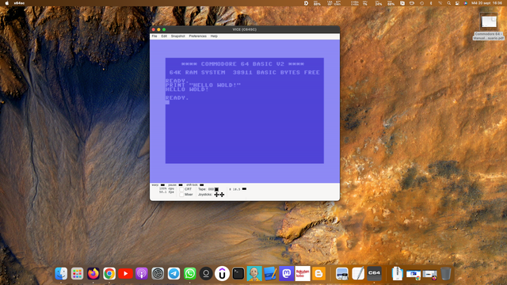The height and width of the screenshot is (285, 507).
Task: Open Telegram from the Dock
Action: coord(173,274)
